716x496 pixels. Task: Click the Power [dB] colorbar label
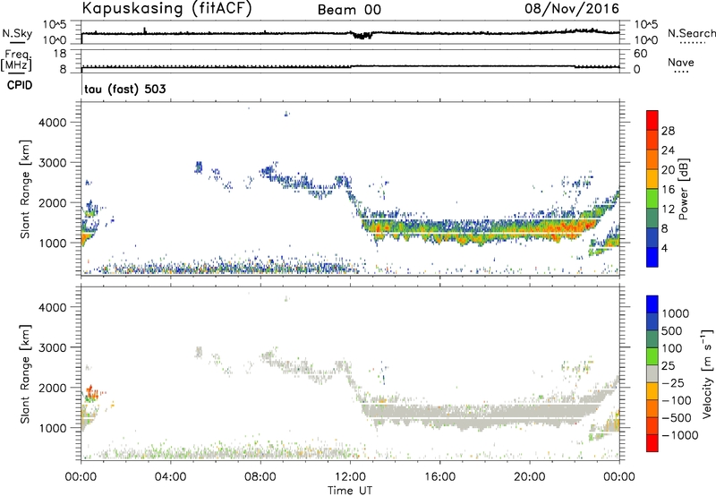pyautogui.click(x=683, y=189)
